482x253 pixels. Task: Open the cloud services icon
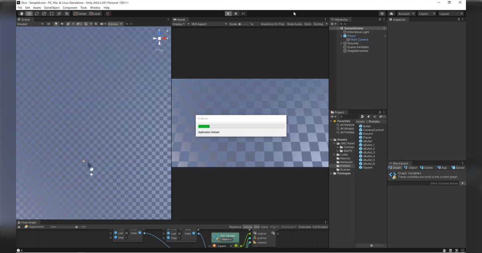click(x=391, y=14)
